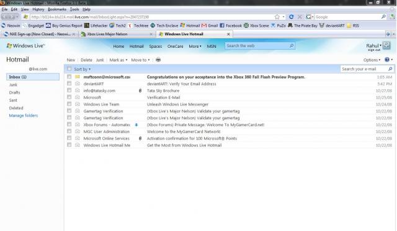
Task: Click the Rahul profile picture icon
Action: click(x=386, y=46)
